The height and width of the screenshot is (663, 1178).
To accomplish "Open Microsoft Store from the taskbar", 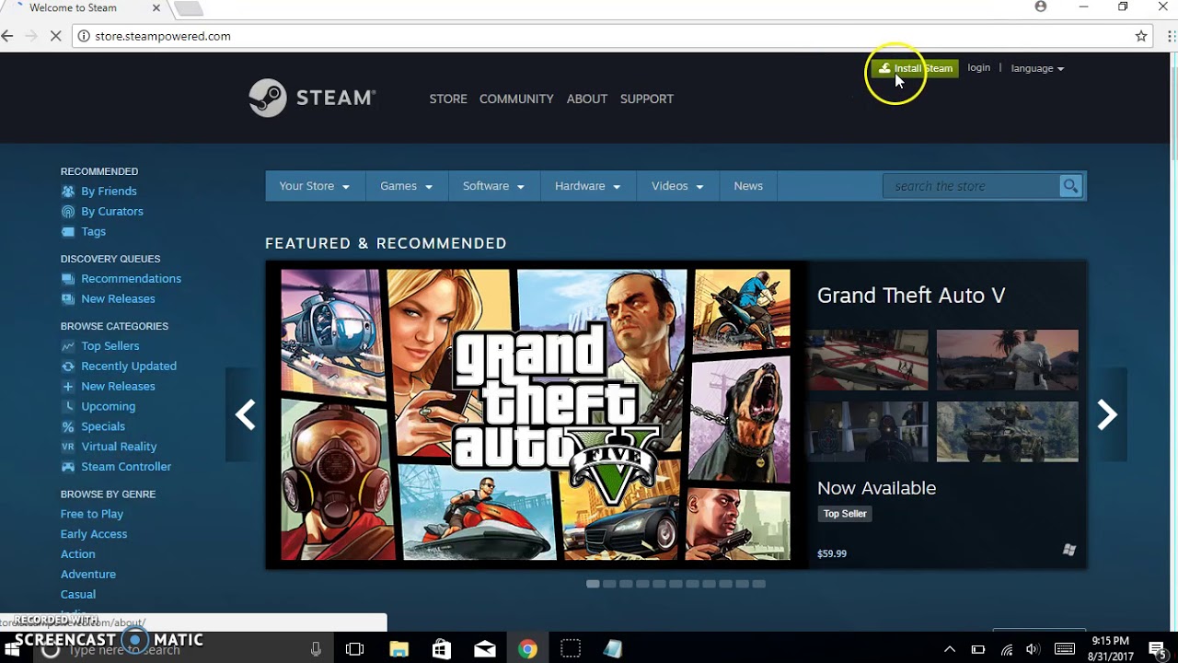I will (x=442, y=649).
